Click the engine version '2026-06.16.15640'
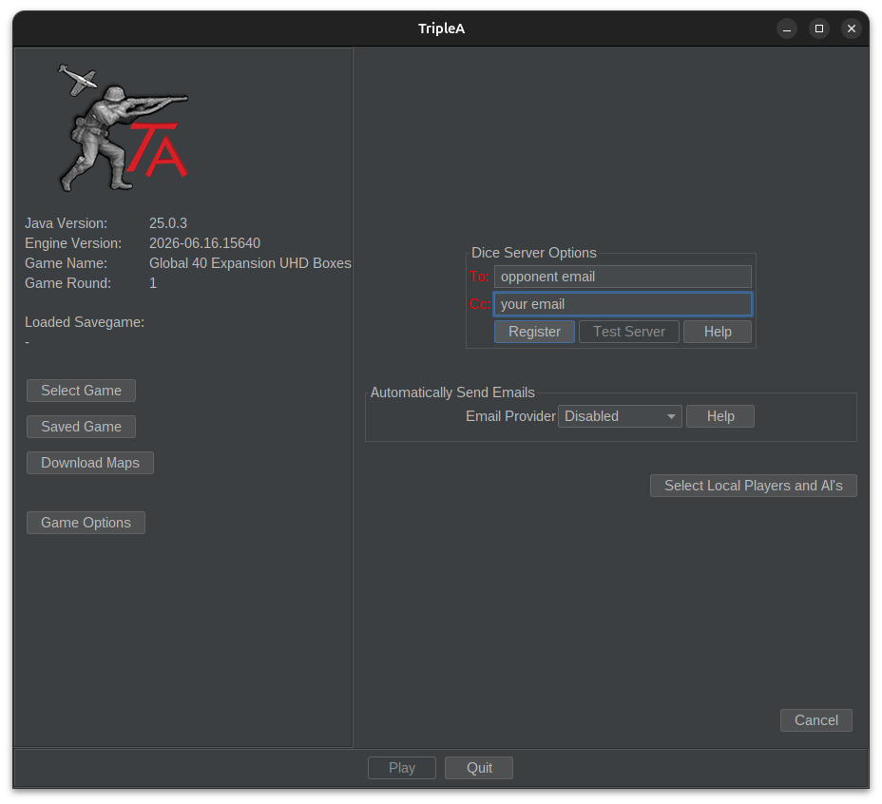 click(204, 243)
